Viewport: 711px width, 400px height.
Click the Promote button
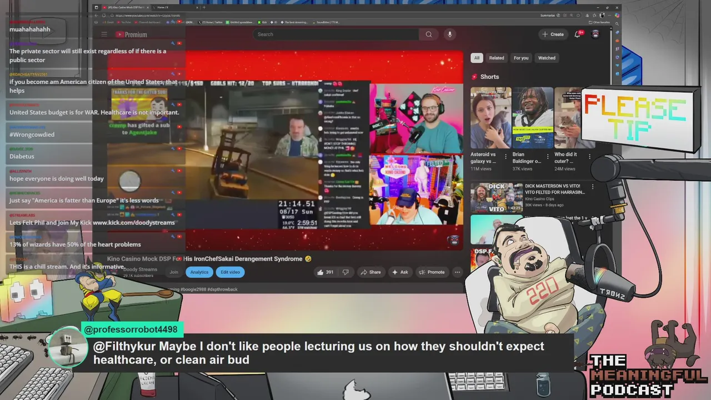click(x=432, y=272)
